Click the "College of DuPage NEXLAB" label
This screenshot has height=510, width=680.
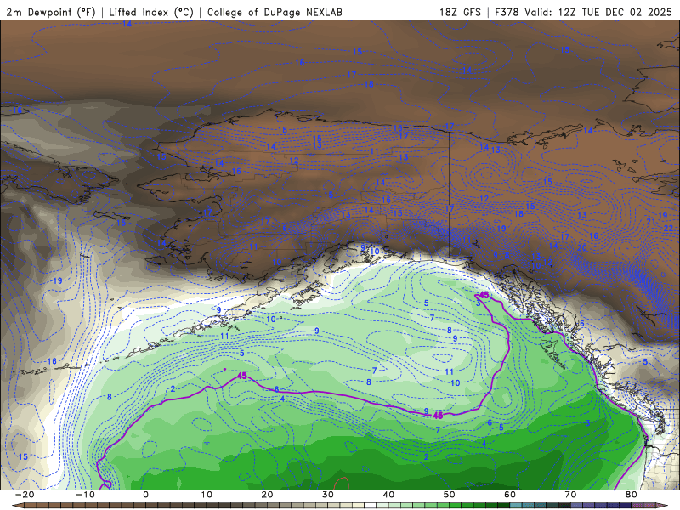(x=275, y=12)
